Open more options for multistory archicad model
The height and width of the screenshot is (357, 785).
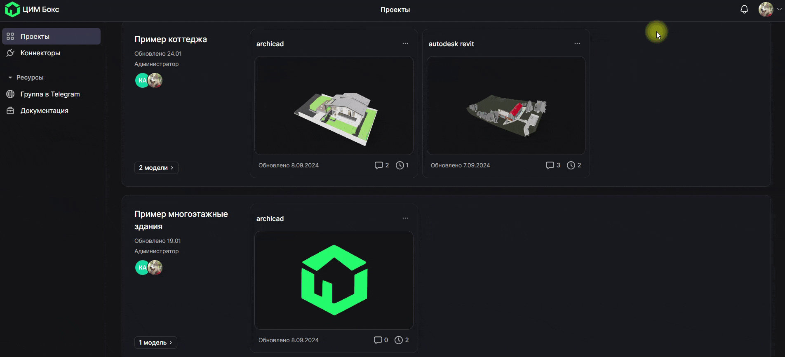(x=405, y=218)
